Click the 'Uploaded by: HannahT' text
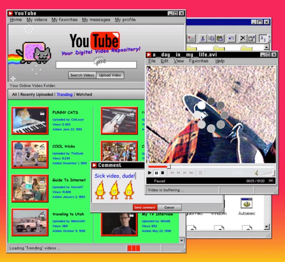Viewport: 285px width, 262px height. [68, 187]
